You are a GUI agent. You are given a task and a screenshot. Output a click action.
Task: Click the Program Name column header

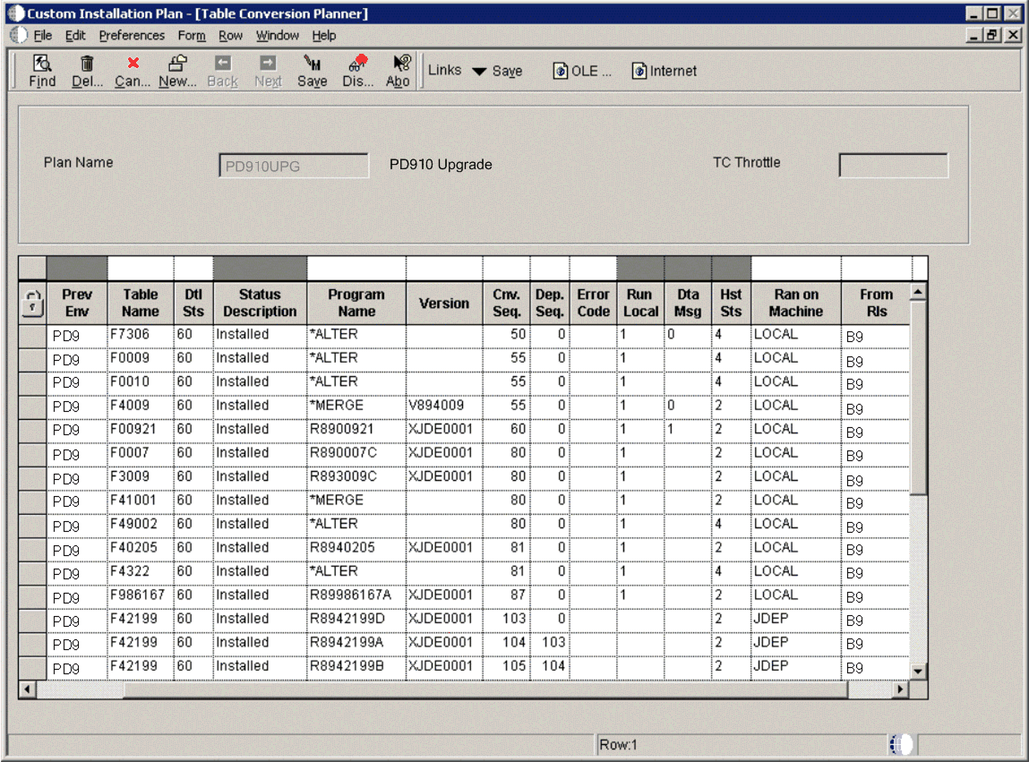[x=356, y=303]
